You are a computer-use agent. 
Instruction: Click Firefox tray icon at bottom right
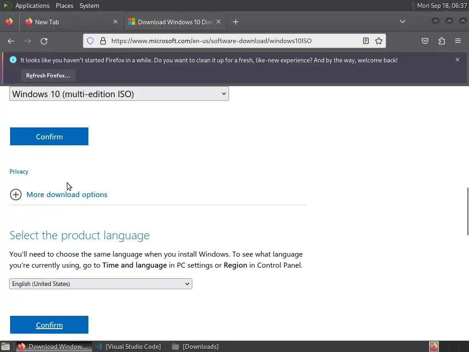(434, 346)
